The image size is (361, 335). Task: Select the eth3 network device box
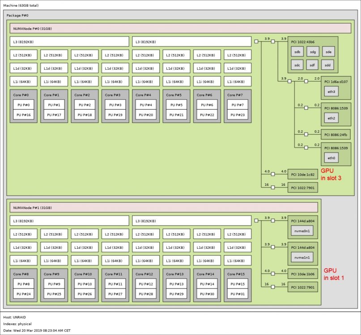point(331,92)
